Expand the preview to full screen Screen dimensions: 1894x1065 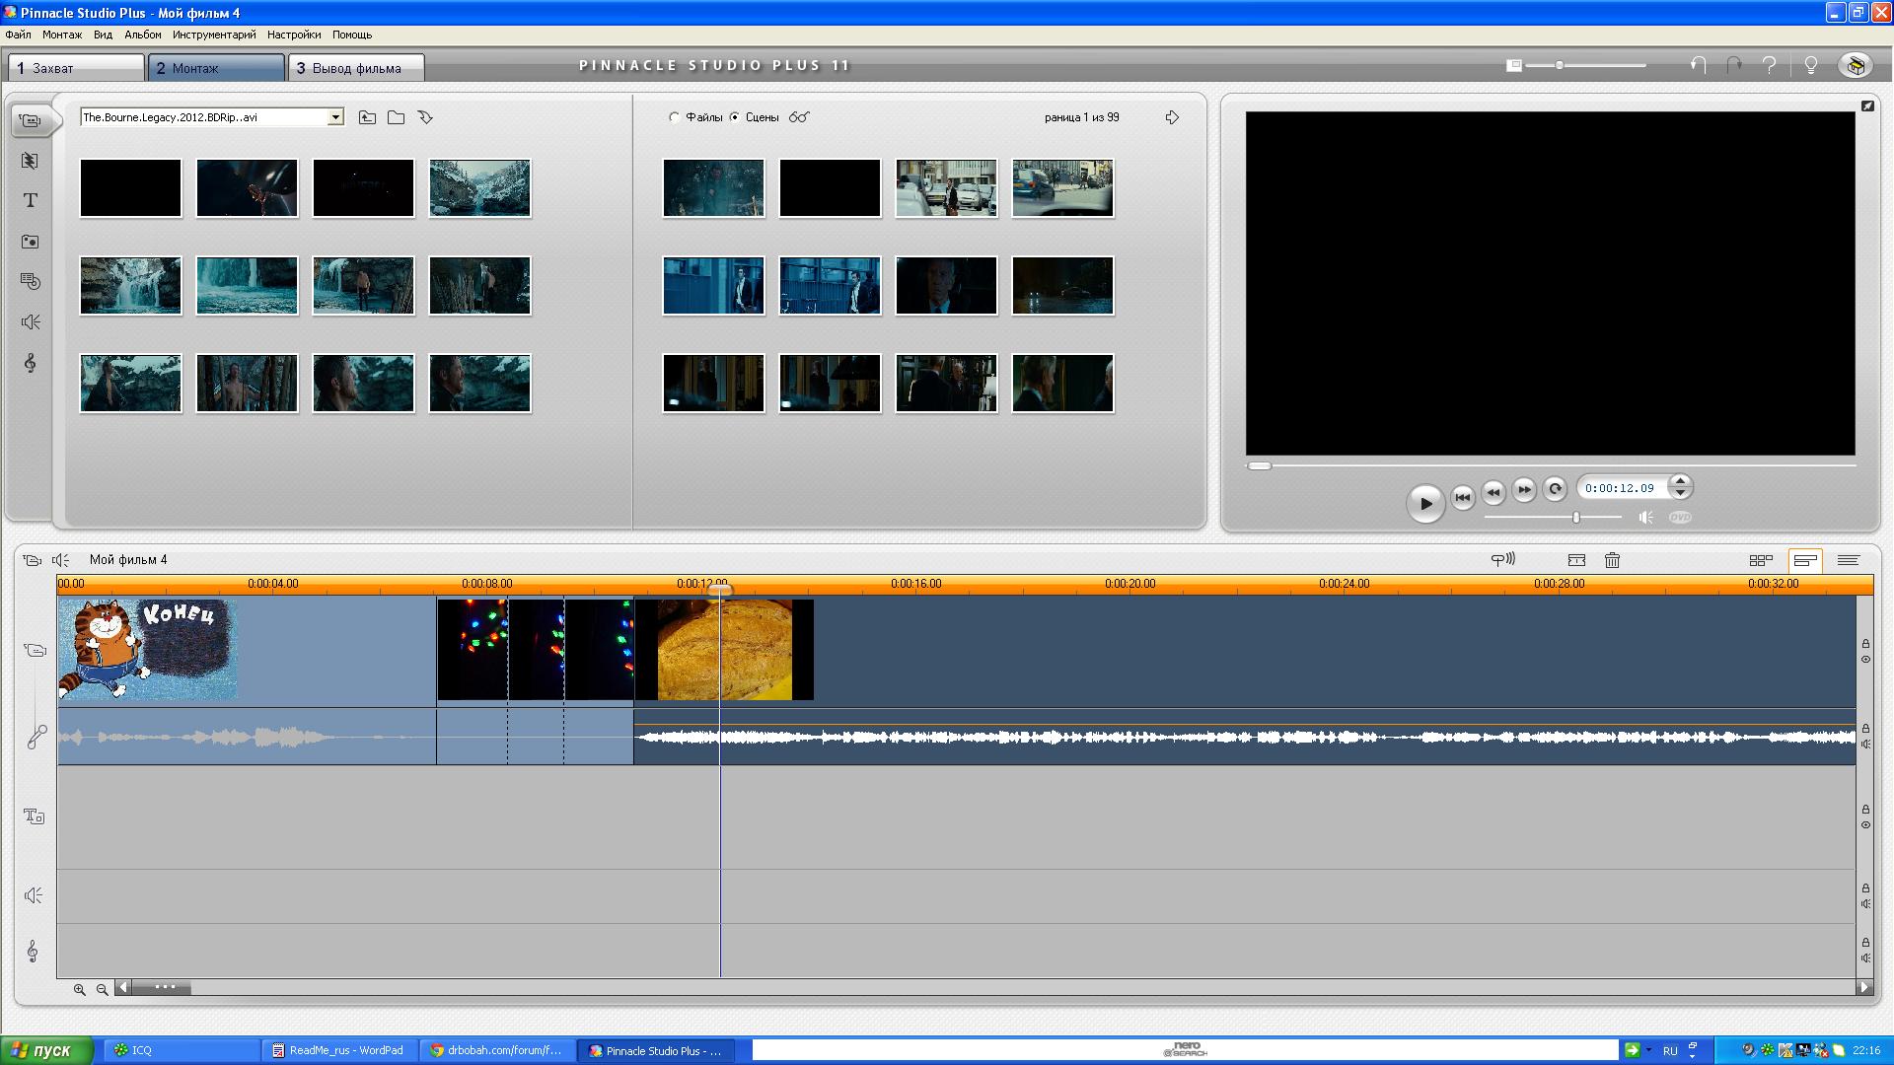pyautogui.click(x=1867, y=106)
